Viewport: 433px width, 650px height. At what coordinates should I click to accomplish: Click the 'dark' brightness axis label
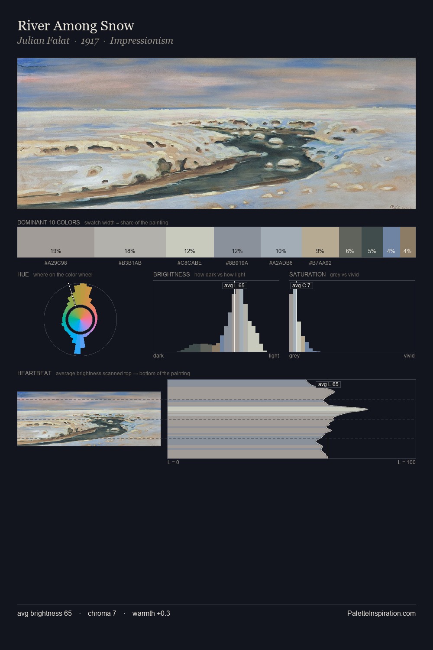pos(158,356)
